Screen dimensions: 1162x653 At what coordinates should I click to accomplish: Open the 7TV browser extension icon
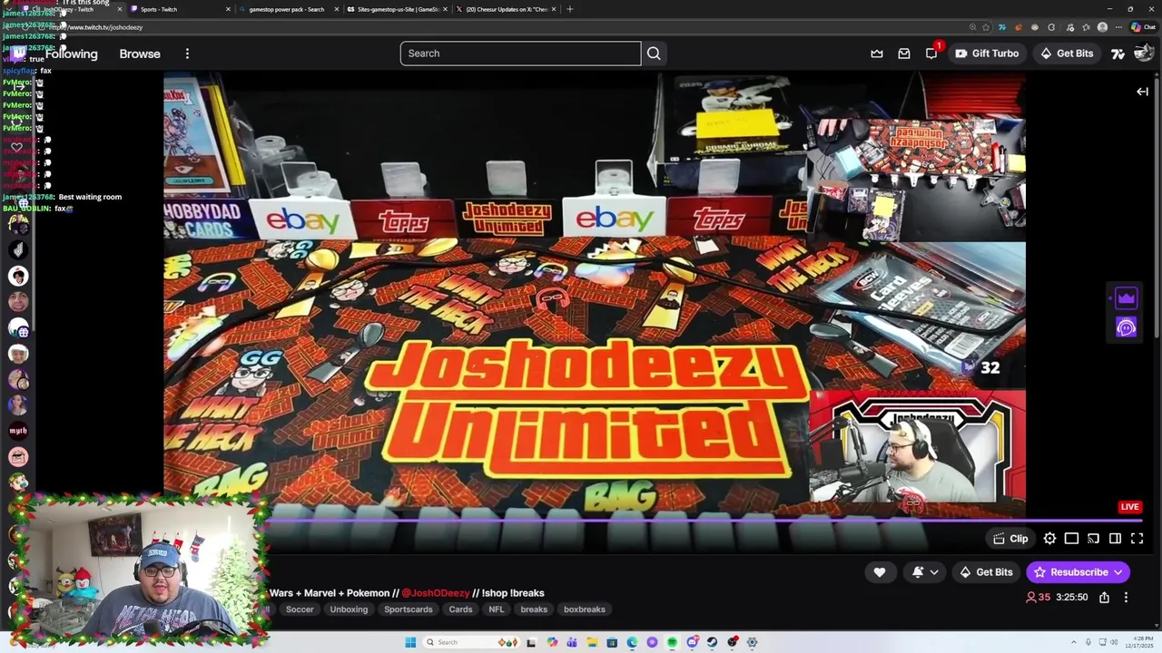pyautogui.click(x=1001, y=27)
